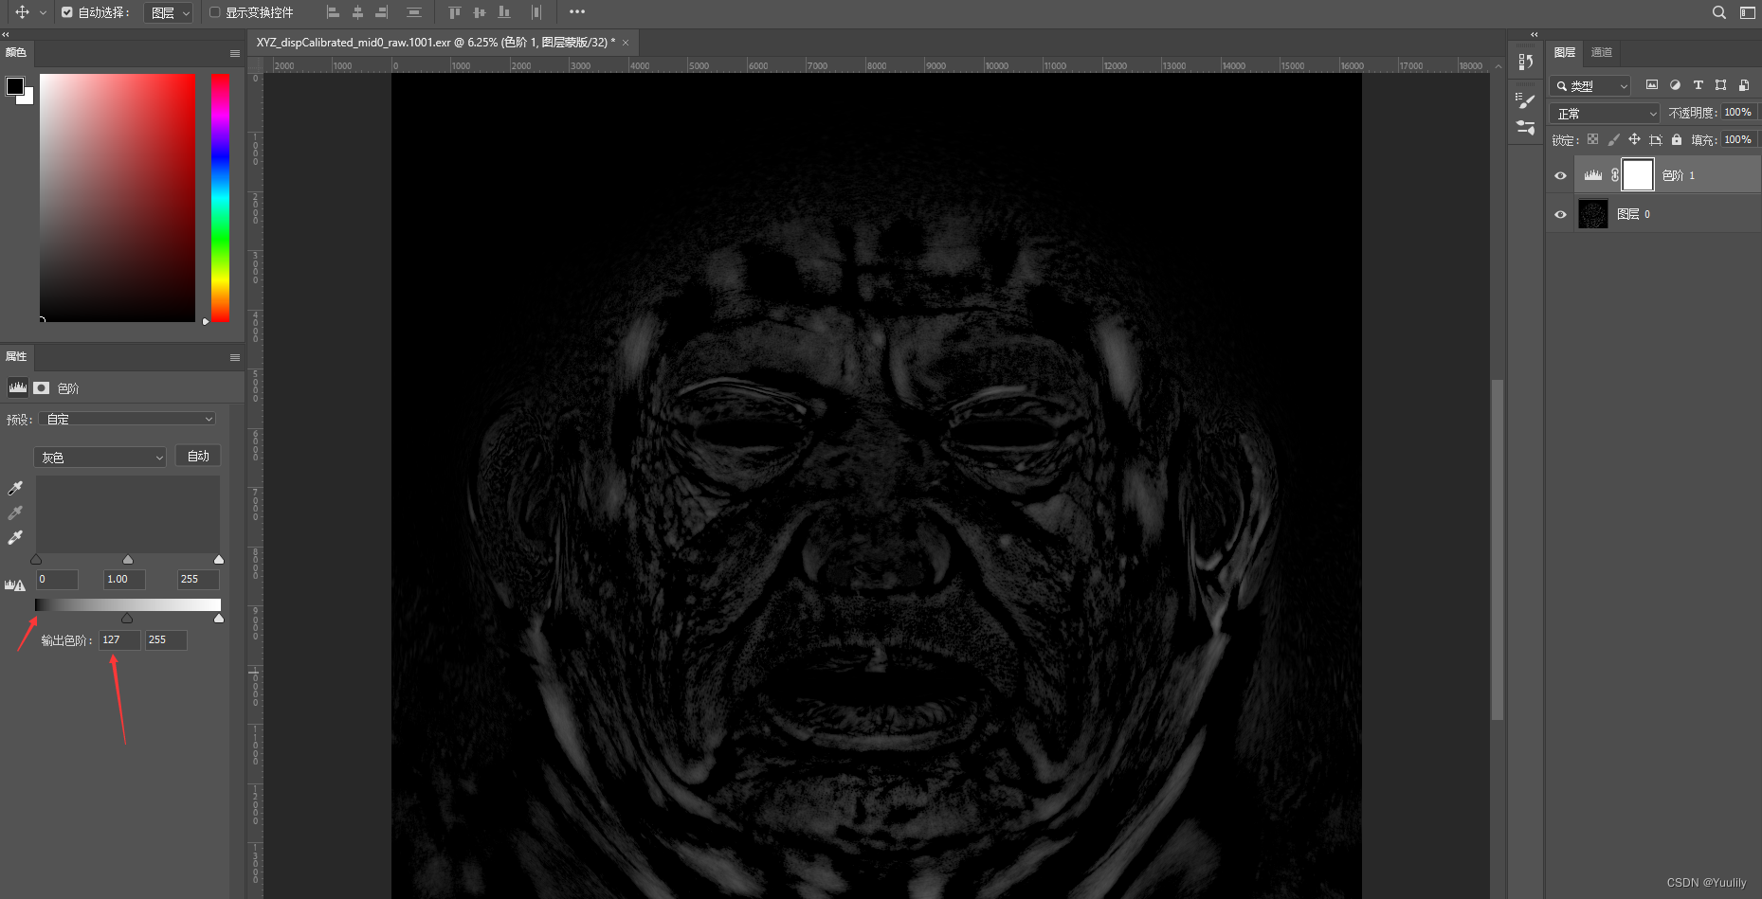This screenshot has width=1762, height=899.
Task: Toggle type layer filter icon
Action: pyautogui.click(x=1698, y=85)
